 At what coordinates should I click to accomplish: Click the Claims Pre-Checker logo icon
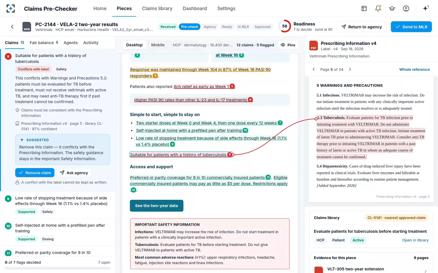click(11, 8)
